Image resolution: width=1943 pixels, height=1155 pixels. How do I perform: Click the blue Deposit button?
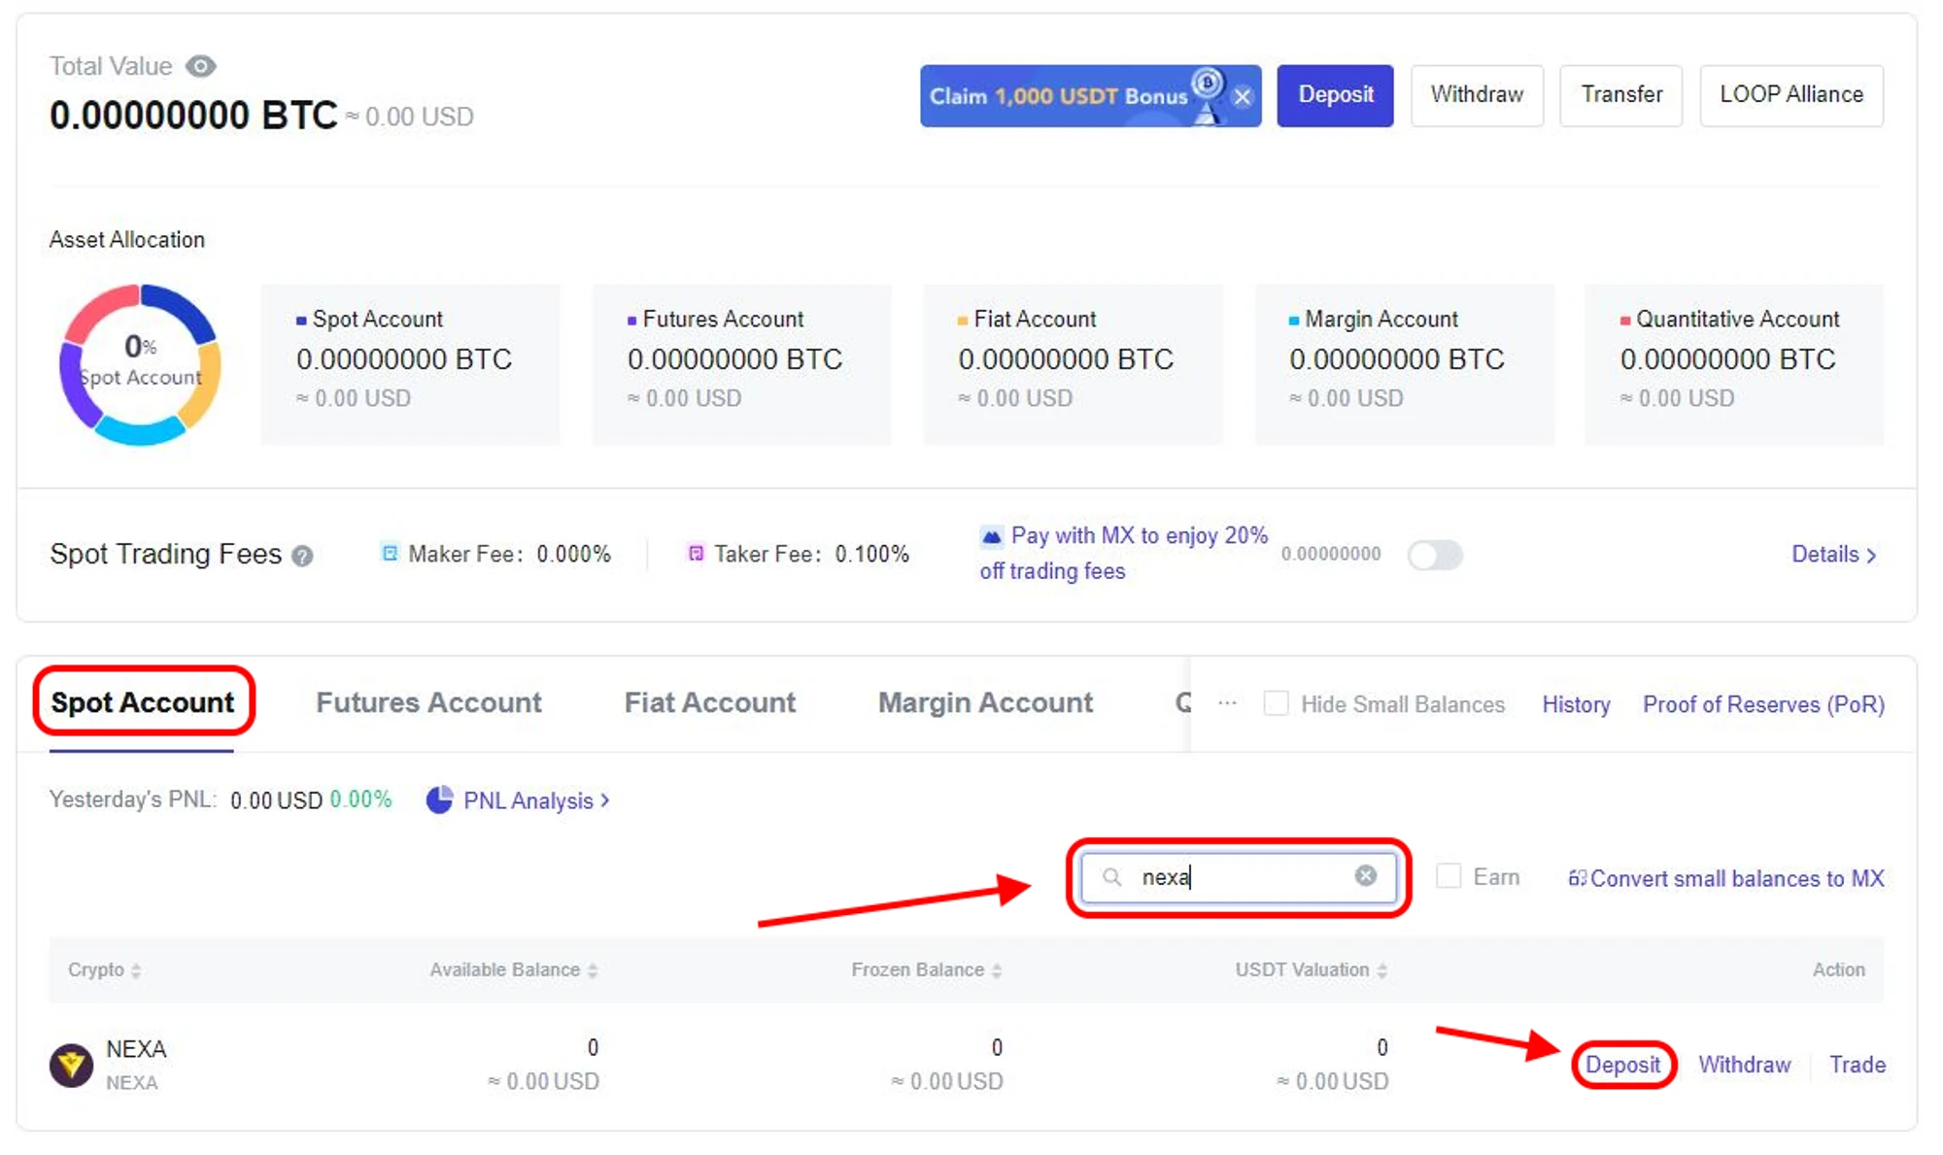pyautogui.click(x=1335, y=95)
